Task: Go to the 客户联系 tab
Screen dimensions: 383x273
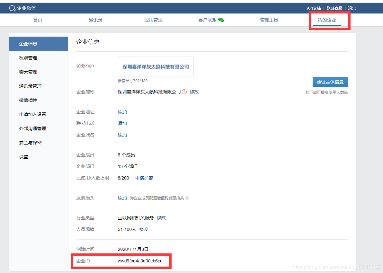Action: click(207, 20)
